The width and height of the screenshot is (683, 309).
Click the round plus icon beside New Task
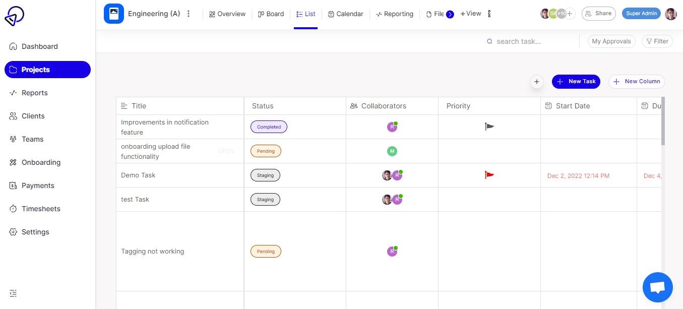pos(536,82)
